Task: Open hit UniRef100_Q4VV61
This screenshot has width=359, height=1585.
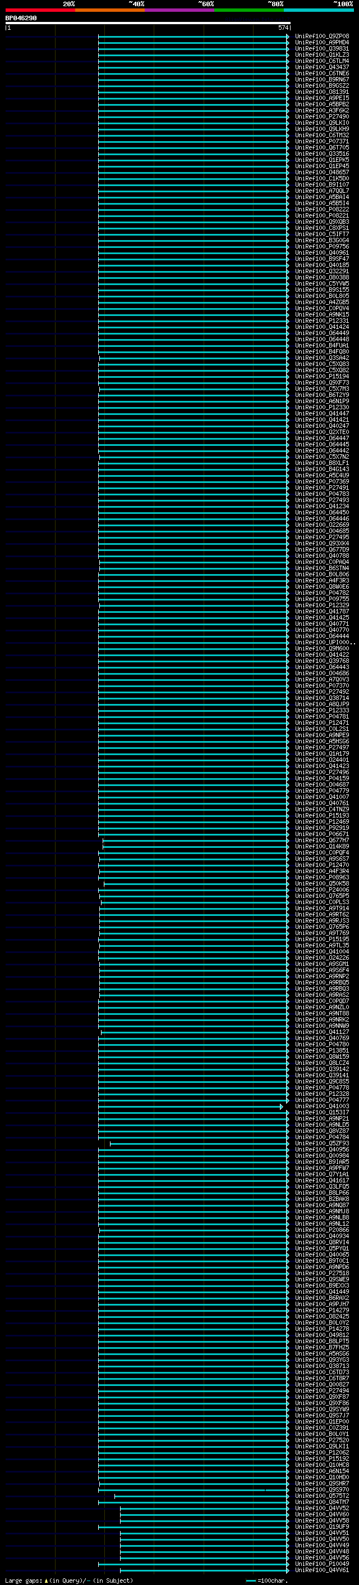Action: (321, 1570)
